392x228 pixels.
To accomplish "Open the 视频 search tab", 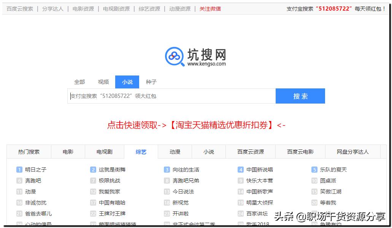I will tap(103, 82).
